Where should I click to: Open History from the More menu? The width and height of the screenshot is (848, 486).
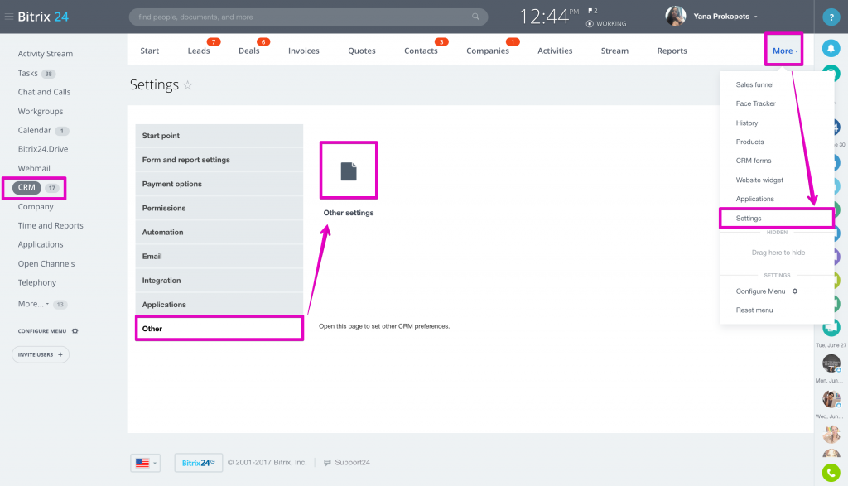[747, 123]
